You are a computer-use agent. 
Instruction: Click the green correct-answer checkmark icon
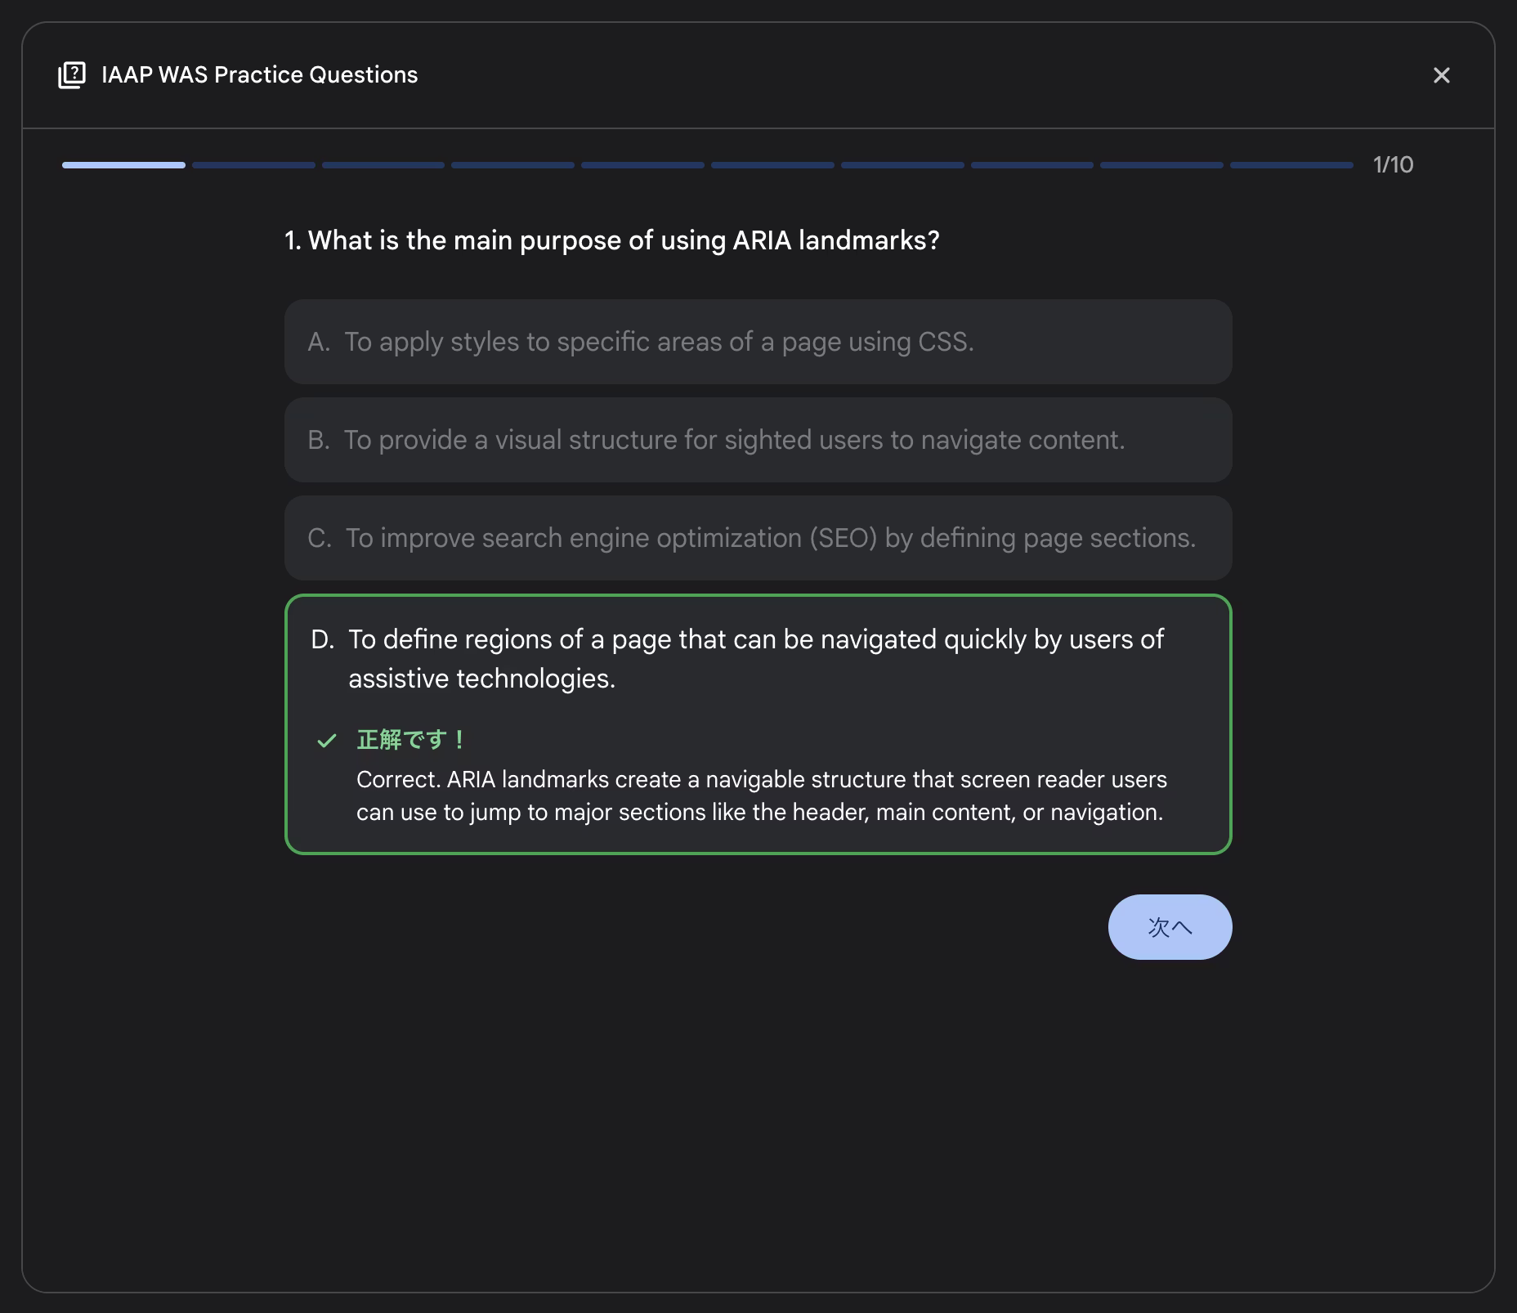coord(327,741)
